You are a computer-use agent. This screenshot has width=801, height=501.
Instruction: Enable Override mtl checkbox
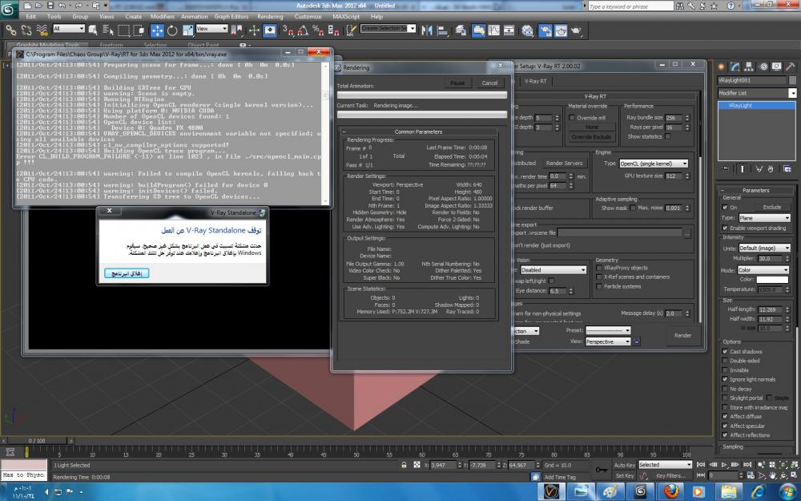pos(572,118)
